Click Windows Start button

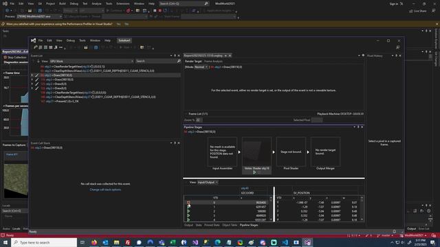tap(5, 242)
